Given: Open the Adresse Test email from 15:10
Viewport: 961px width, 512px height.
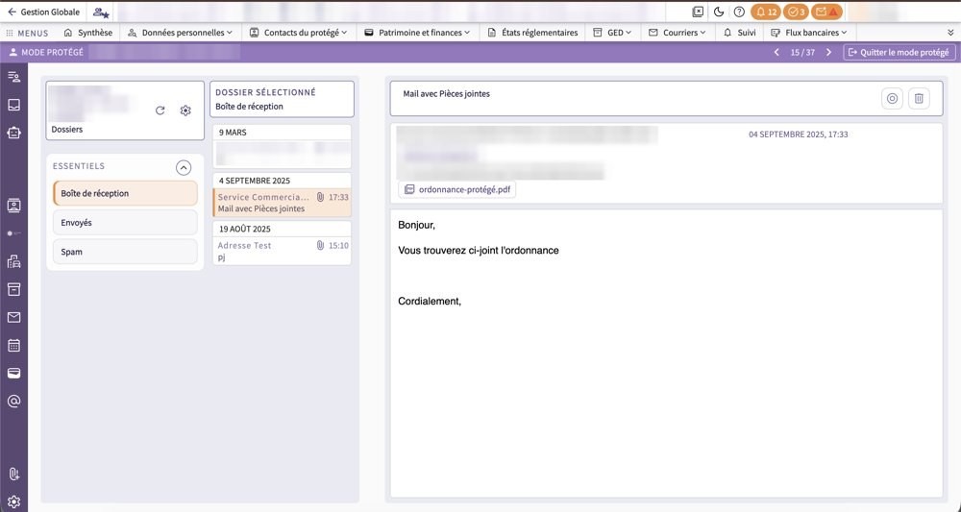Looking at the screenshot, I should pyautogui.click(x=282, y=251).
